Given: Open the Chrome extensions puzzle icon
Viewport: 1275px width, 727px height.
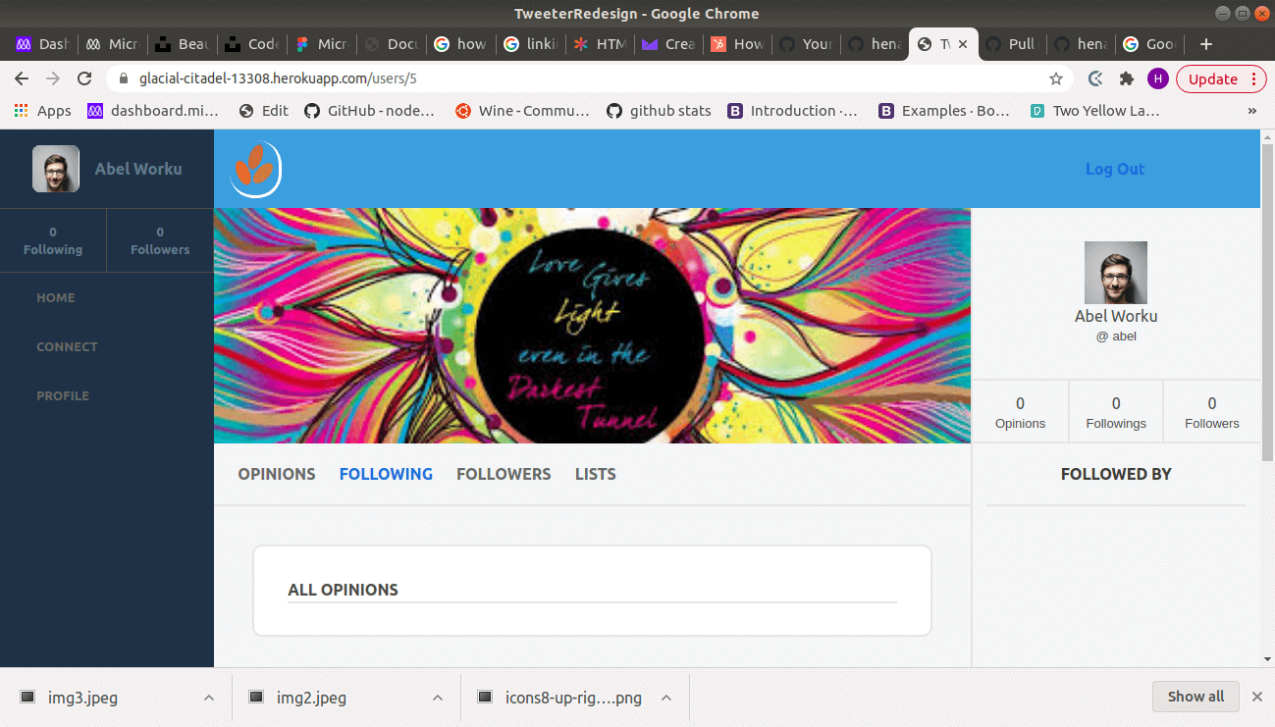Looking at the screenshot, I should 1127,78.
